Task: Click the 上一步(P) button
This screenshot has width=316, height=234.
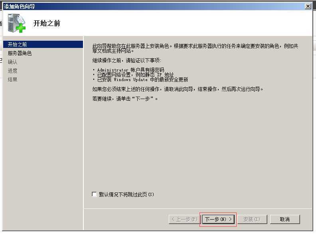Action: click(184, 219)
